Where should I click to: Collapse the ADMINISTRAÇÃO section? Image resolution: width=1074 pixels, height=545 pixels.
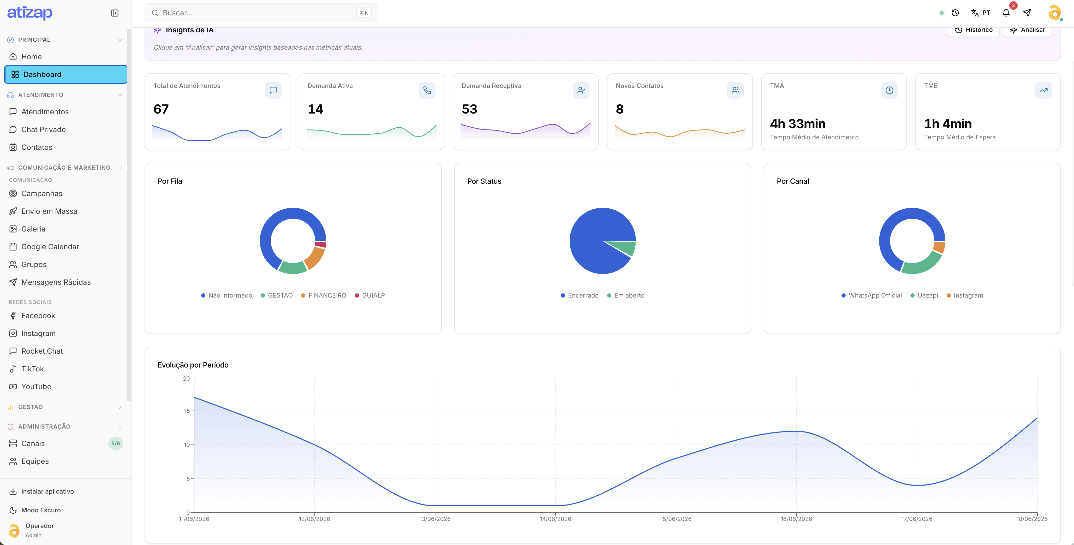[65, 426]
